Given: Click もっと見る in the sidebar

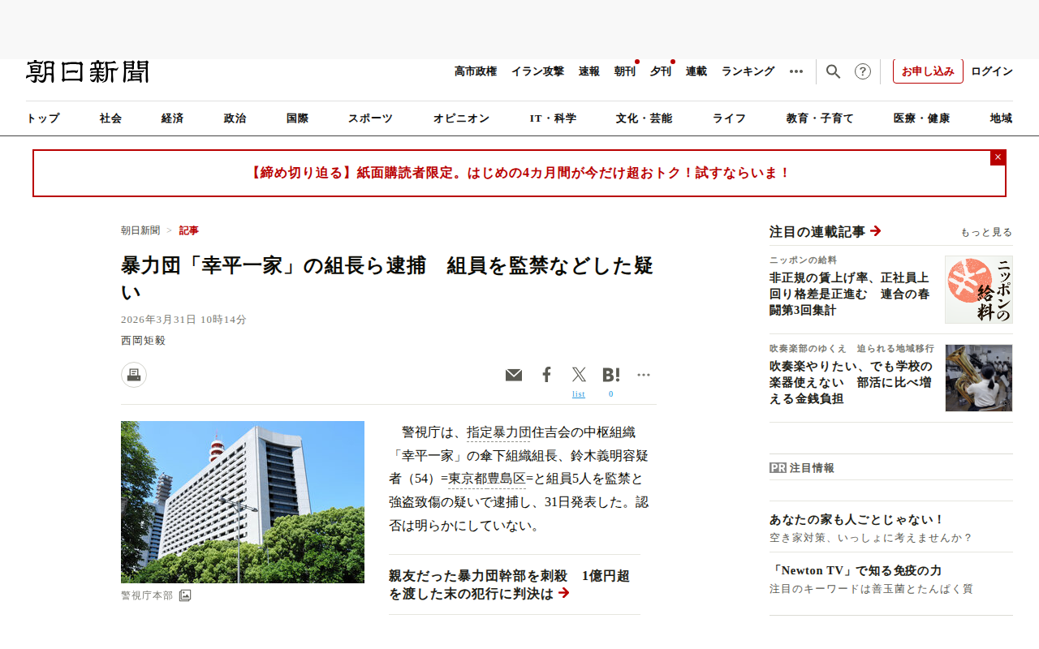Looking at the screenshot, I should coord(987,233).
